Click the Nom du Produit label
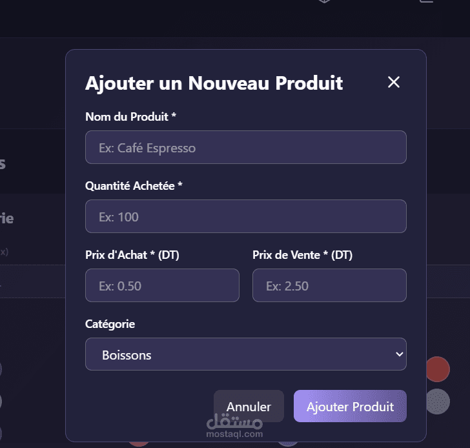 pyautogui.click(x=131, y=117)
